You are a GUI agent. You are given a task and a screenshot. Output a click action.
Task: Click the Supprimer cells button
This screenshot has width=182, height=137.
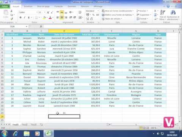(x=144, y=15)
